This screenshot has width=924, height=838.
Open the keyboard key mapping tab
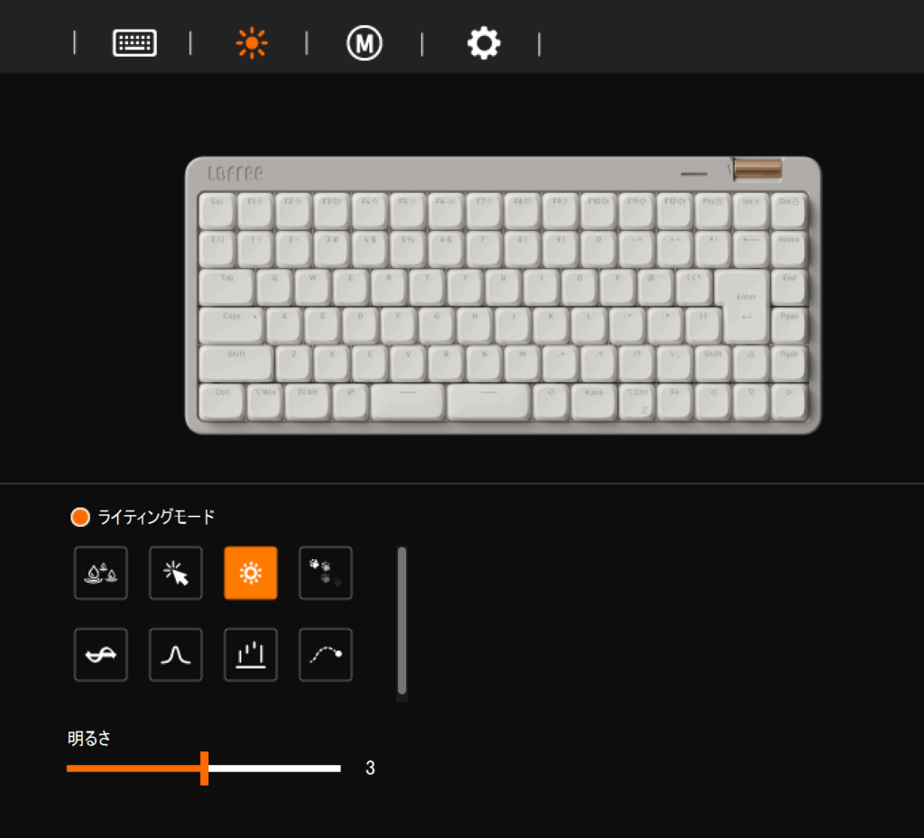pos(134,43)
